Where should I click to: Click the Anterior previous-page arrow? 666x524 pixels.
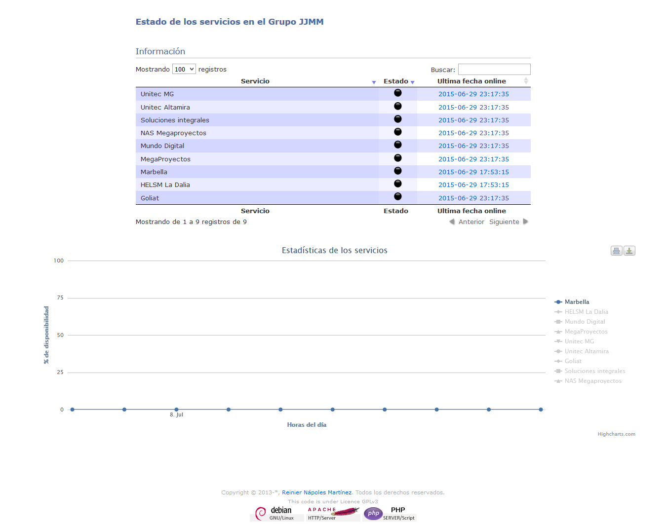coord(452,222)
